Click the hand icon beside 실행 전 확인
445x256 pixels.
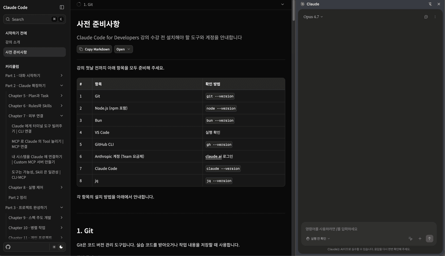[308, 238]
